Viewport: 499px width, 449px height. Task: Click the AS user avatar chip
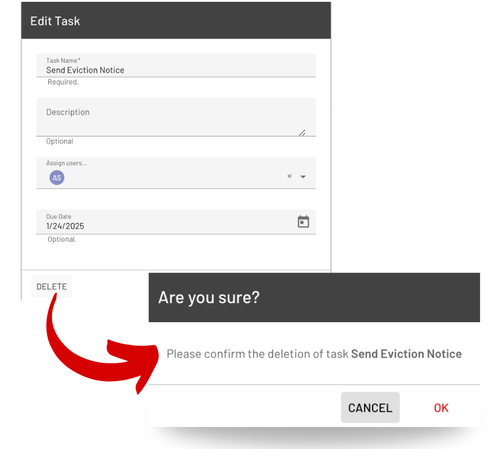pos(57,178)
